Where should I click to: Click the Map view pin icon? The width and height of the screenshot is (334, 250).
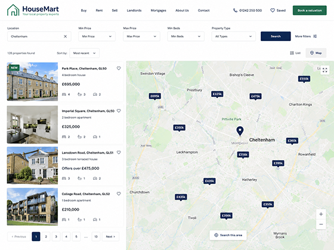coord(312,53)
